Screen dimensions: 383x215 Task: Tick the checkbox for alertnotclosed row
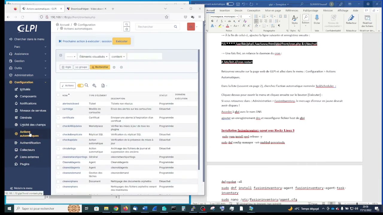point(58,104)
